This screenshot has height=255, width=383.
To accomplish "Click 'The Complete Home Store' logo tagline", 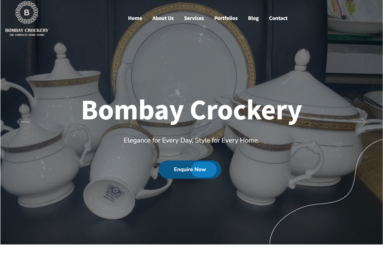I will pyautogui.click(x=27, y=35).
